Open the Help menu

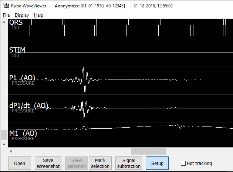(x=38, y=15)
